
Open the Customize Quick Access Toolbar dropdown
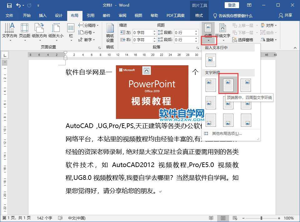click(x=38, y=6)
